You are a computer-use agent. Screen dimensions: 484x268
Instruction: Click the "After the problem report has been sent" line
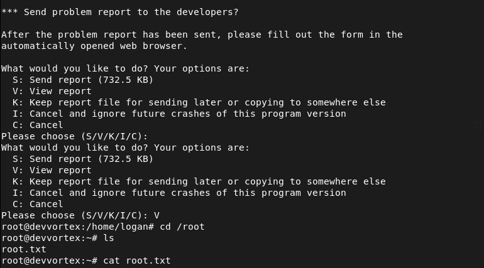coord(202,35)
